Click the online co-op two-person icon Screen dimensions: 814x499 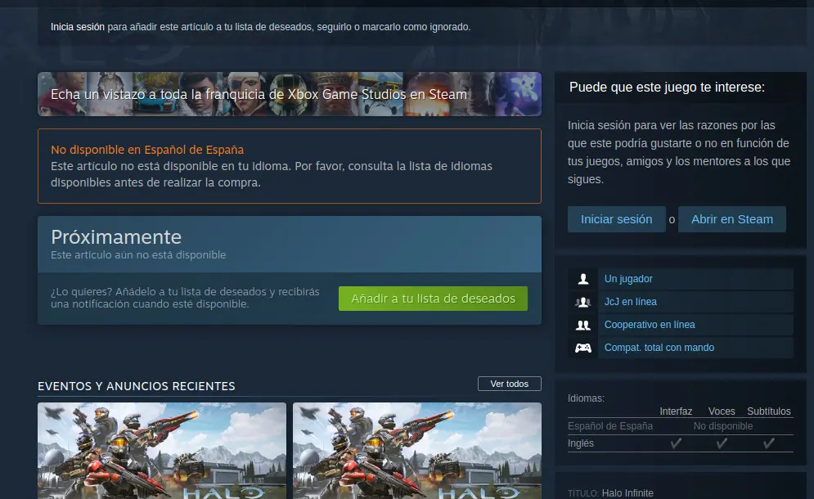(x=583, y=325)
